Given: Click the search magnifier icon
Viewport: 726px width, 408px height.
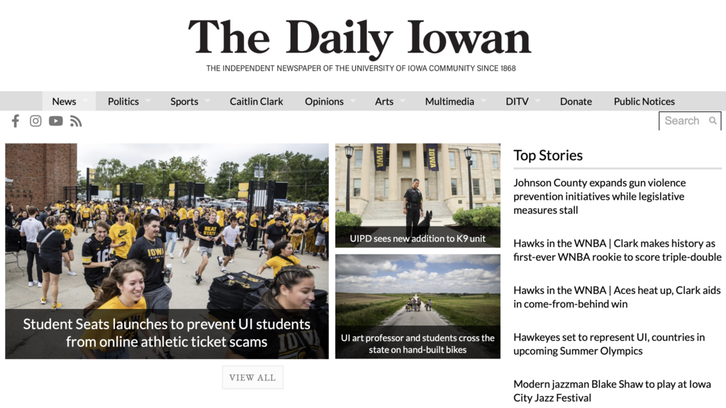Looking at the screenshot, I should 713,120.
